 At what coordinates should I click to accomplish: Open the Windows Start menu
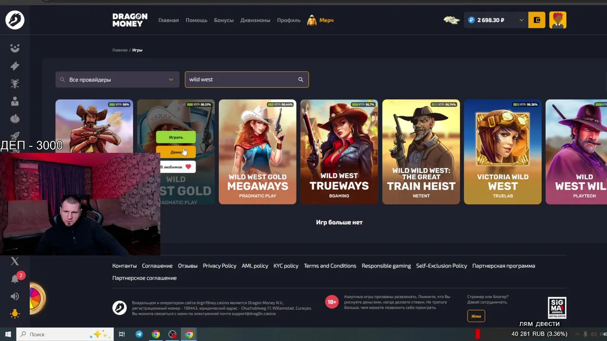click(x=8, y=334)
